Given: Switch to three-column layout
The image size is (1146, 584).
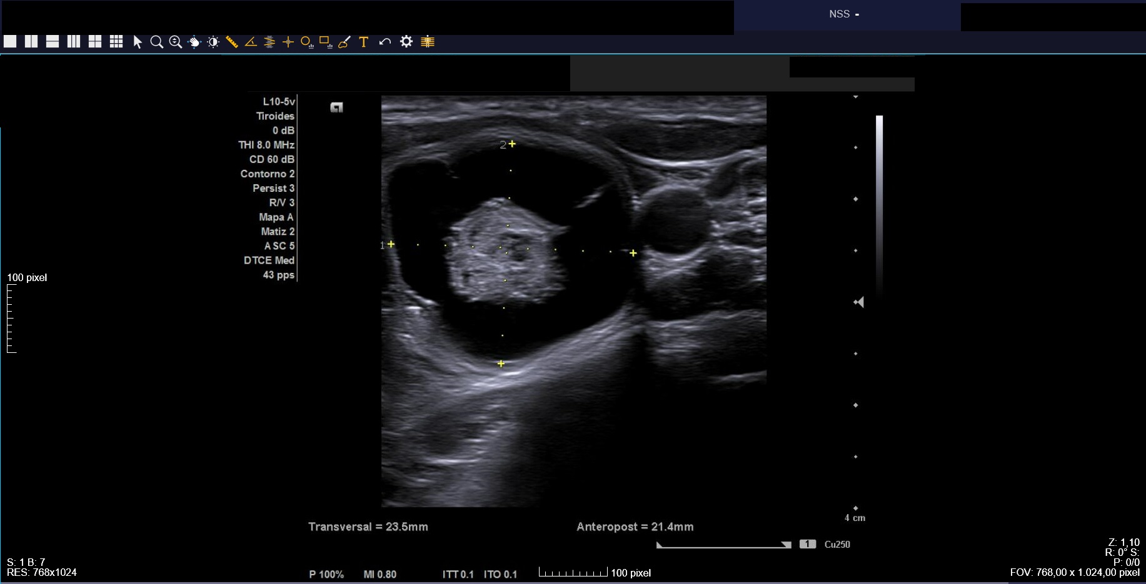Looking at the screenshot, I should [x=74, y=42].
